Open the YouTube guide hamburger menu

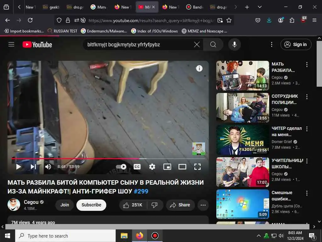click(x=11, y=44)
